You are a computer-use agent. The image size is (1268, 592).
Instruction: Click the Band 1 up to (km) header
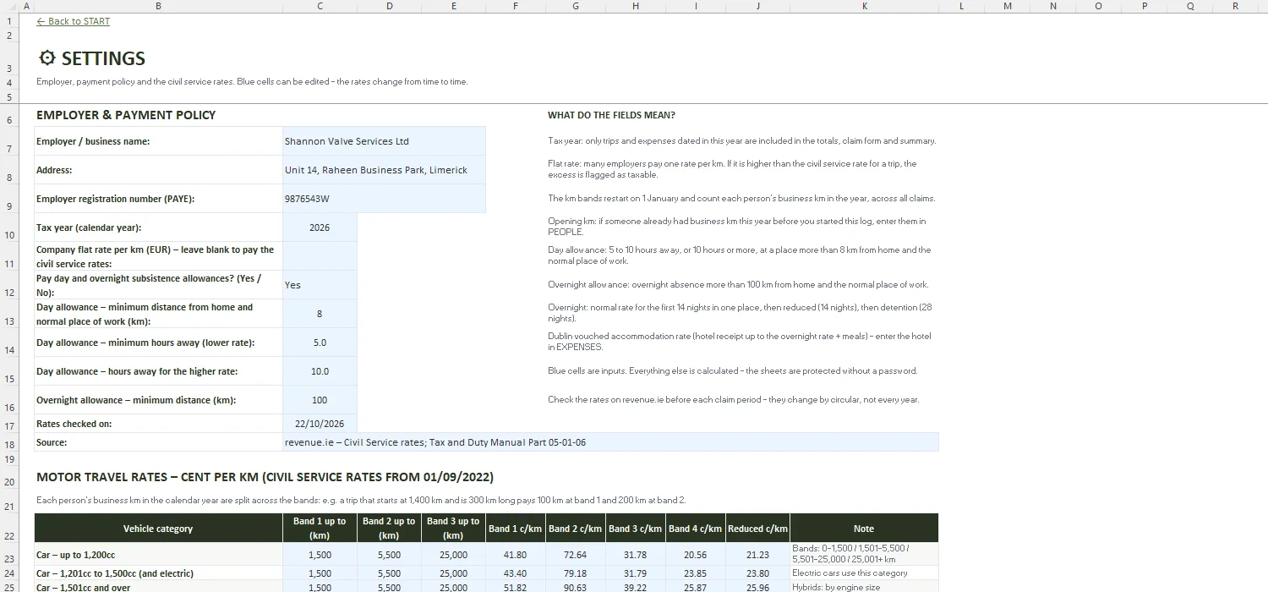320,529
